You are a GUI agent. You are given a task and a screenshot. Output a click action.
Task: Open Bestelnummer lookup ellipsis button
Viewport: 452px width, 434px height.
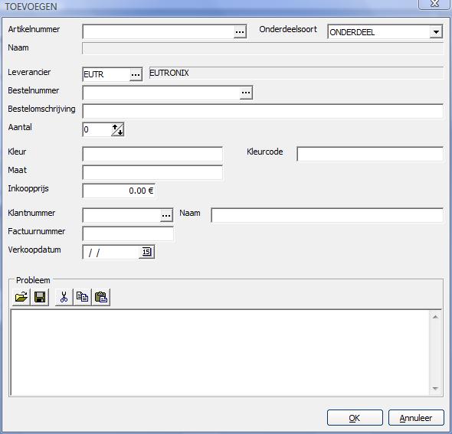click(246, 93)
